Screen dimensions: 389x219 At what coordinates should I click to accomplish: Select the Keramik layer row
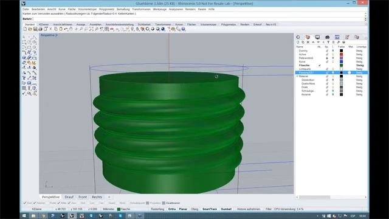331,94
